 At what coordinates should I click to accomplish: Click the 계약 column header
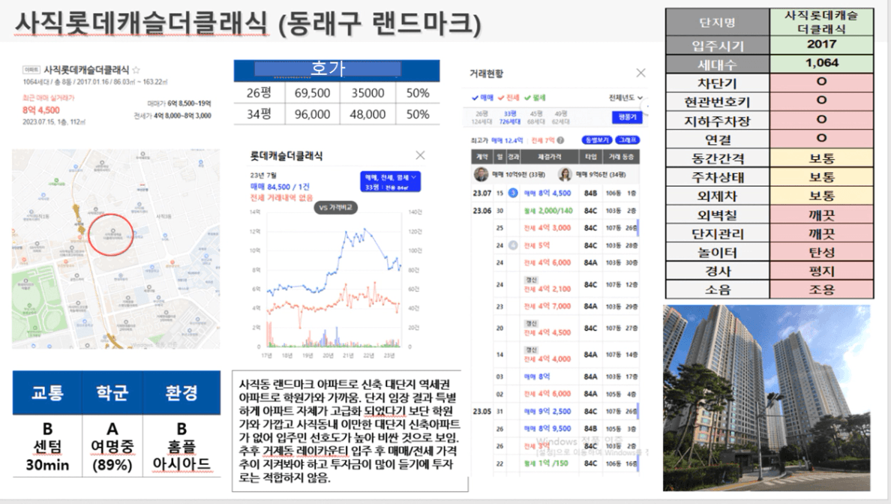(481, 157)
